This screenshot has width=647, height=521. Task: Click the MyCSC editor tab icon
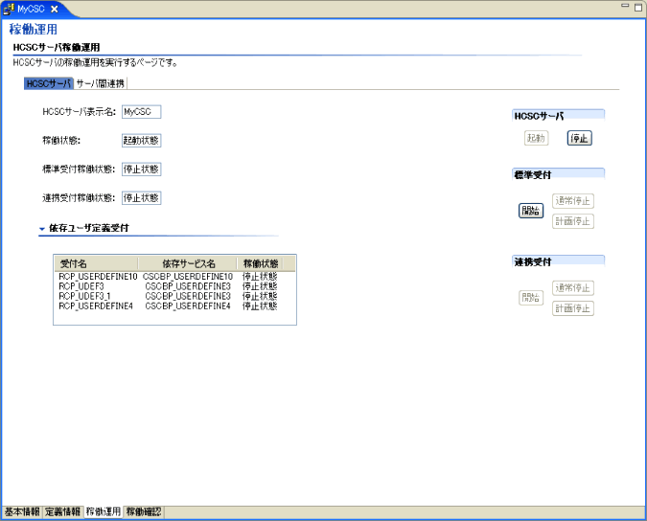(9, 9)
